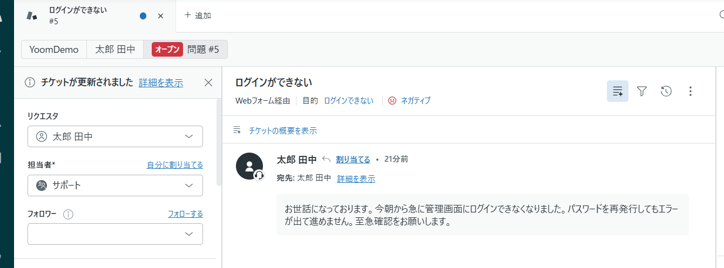Screen dimensions: 724x268
Task: Click the フォローする link
Action: 185,214
